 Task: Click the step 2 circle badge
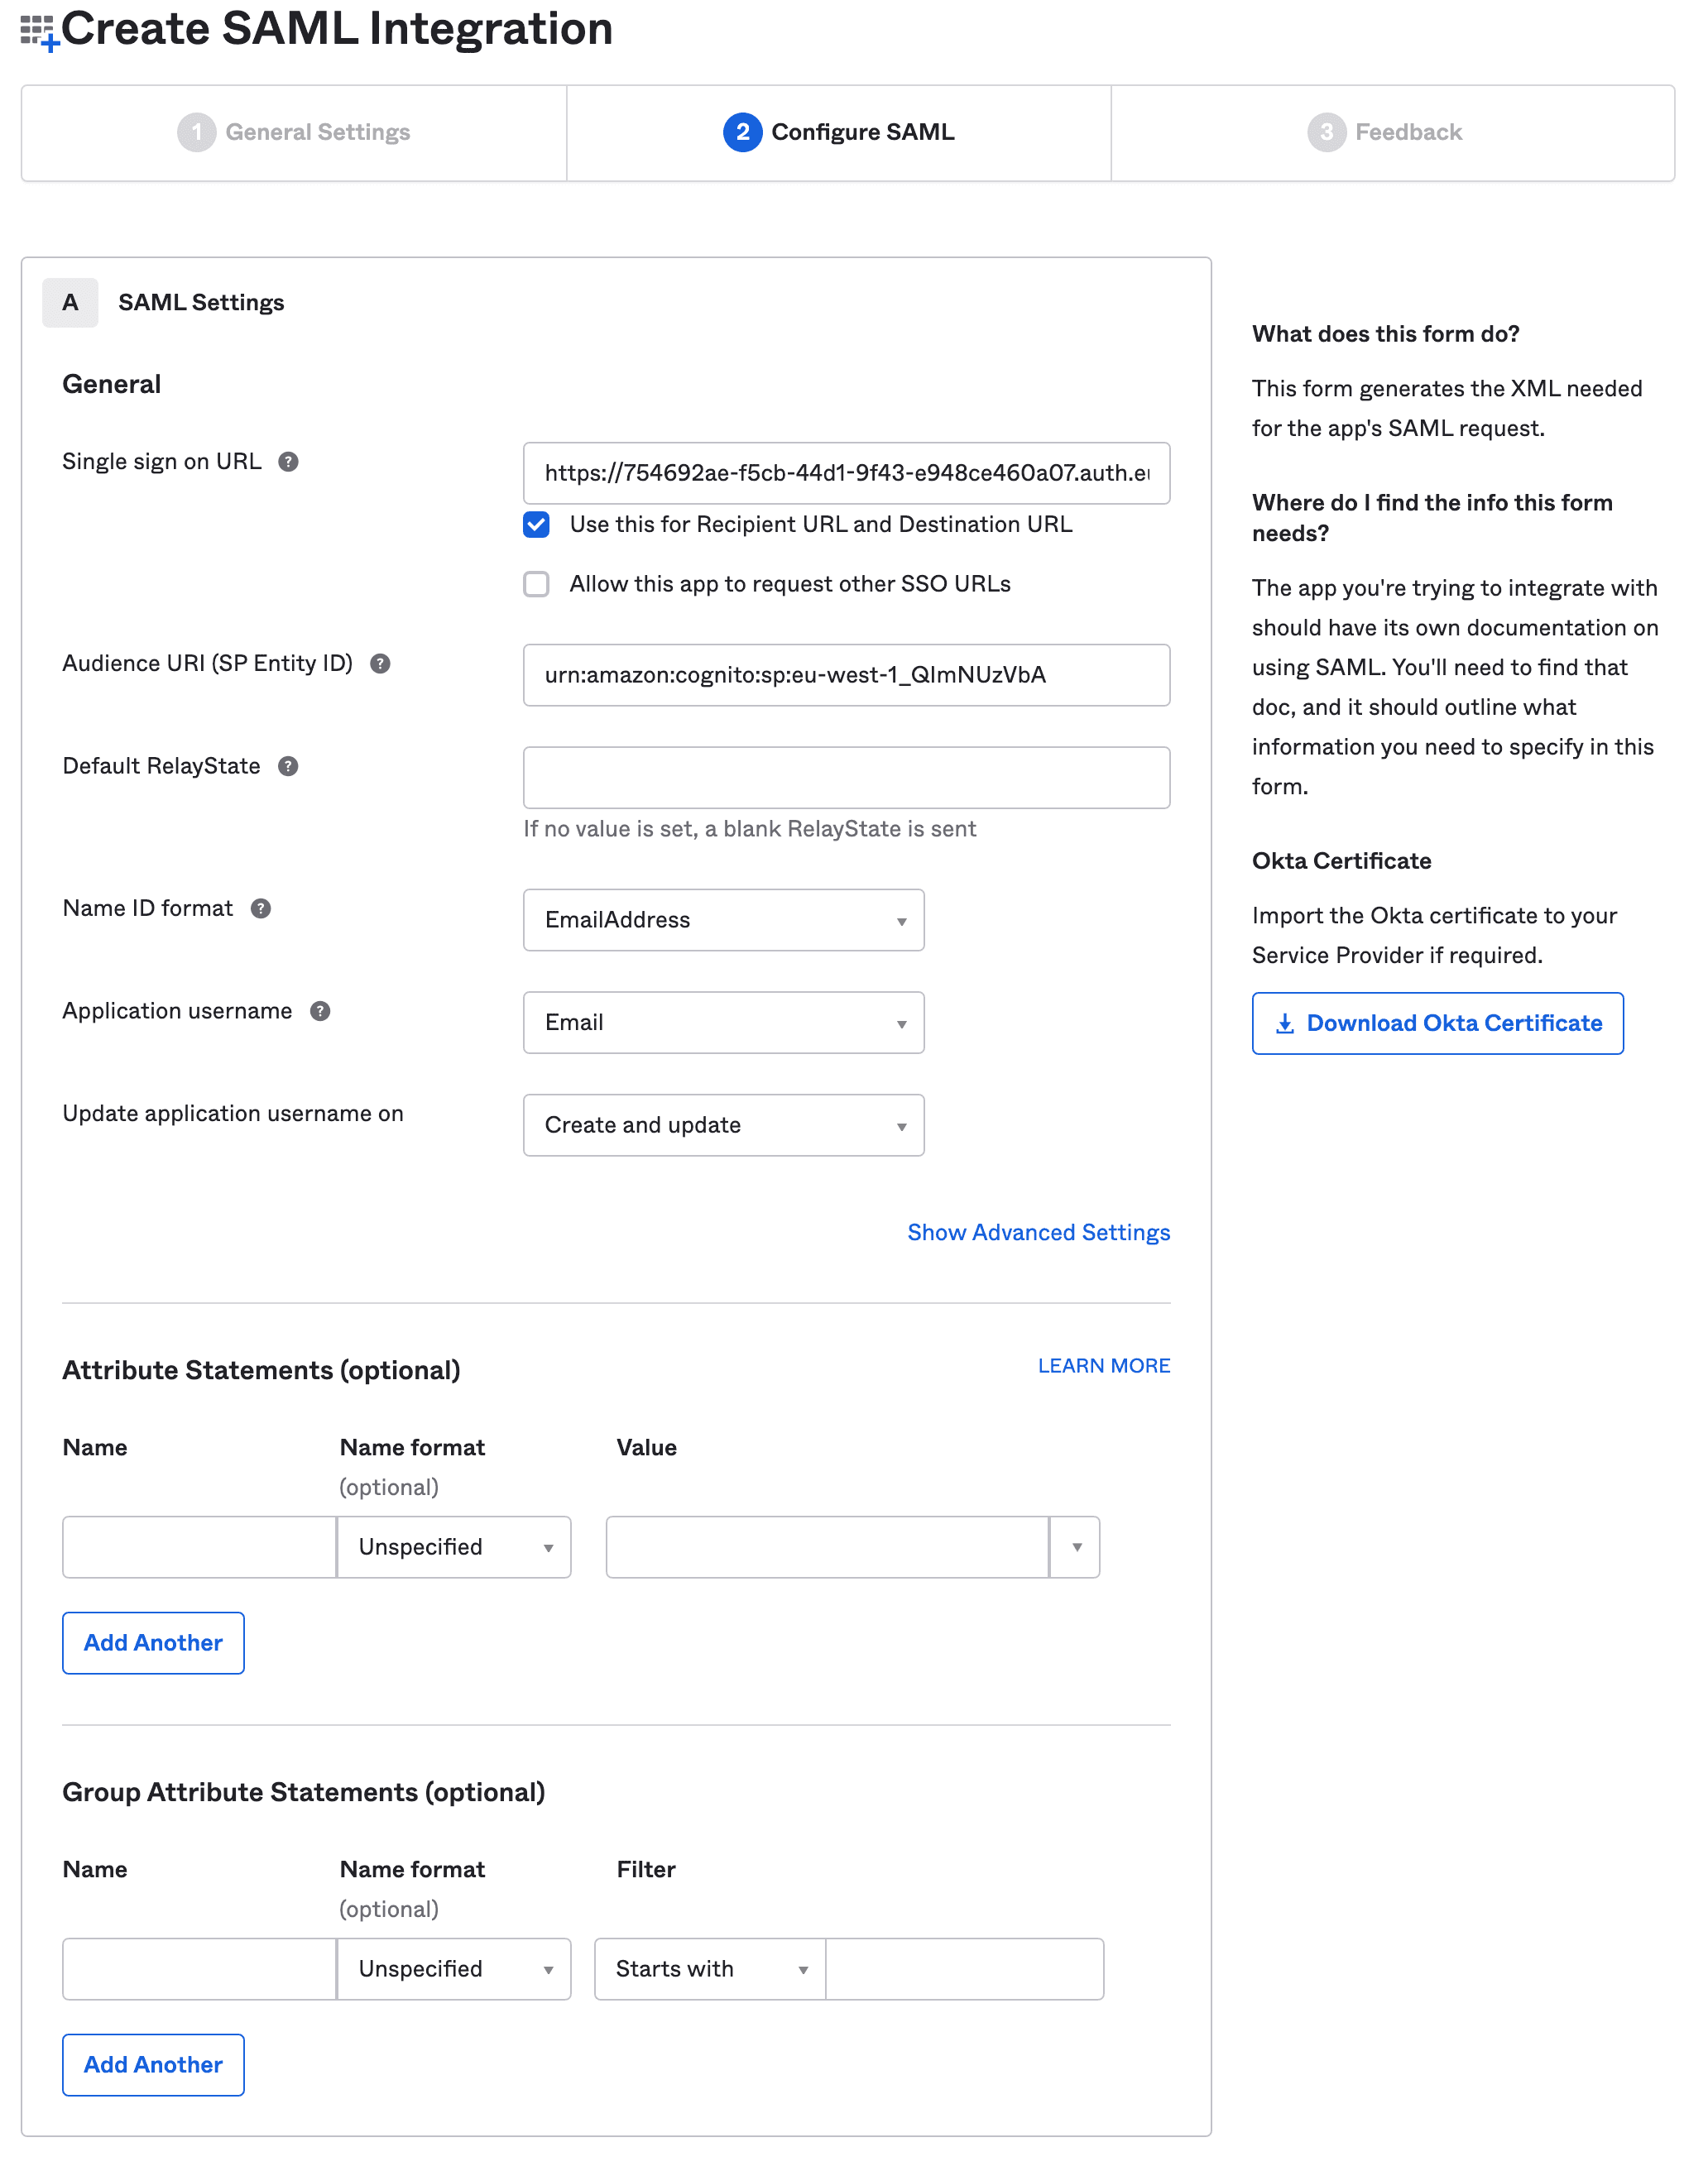(x=742, y=132)
